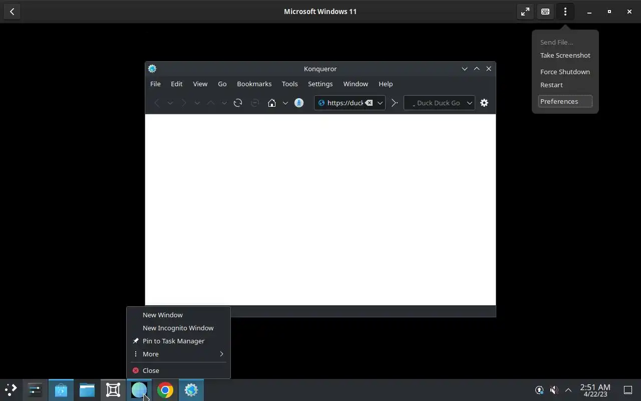This screenshot has width=641, height=401.
Task: Click the blue user profile icon in toolbar
Action: (299, 103)
